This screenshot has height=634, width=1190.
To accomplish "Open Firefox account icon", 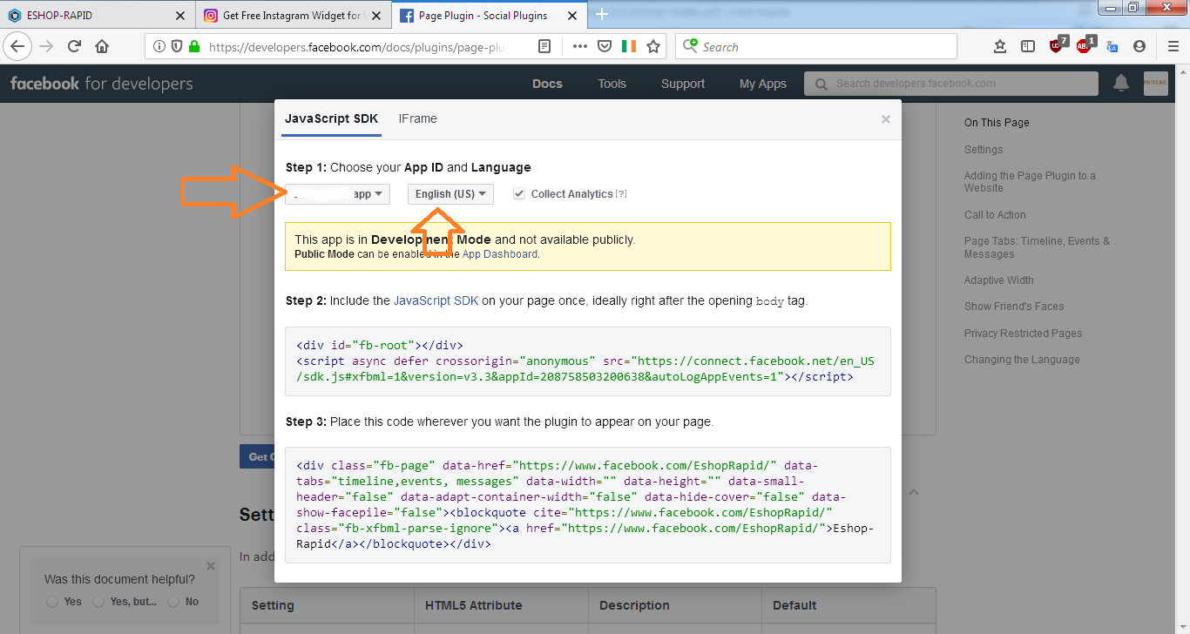I will click(x=1139, y=46).
